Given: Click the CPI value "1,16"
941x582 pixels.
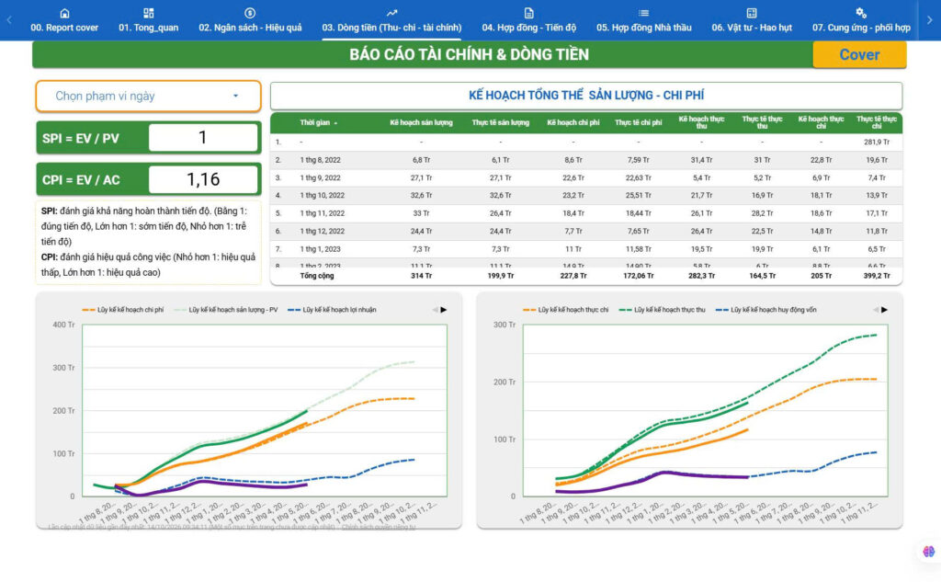Looking at the screenshot, I should click(x=203, y=179).
